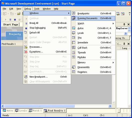Choose Processes... menu entry

coord(36,47)
